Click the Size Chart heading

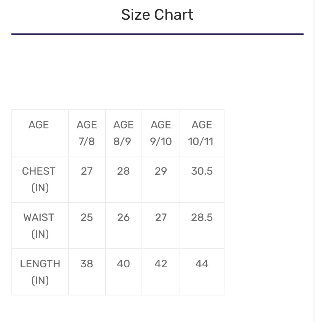click(x=157, y=15)
